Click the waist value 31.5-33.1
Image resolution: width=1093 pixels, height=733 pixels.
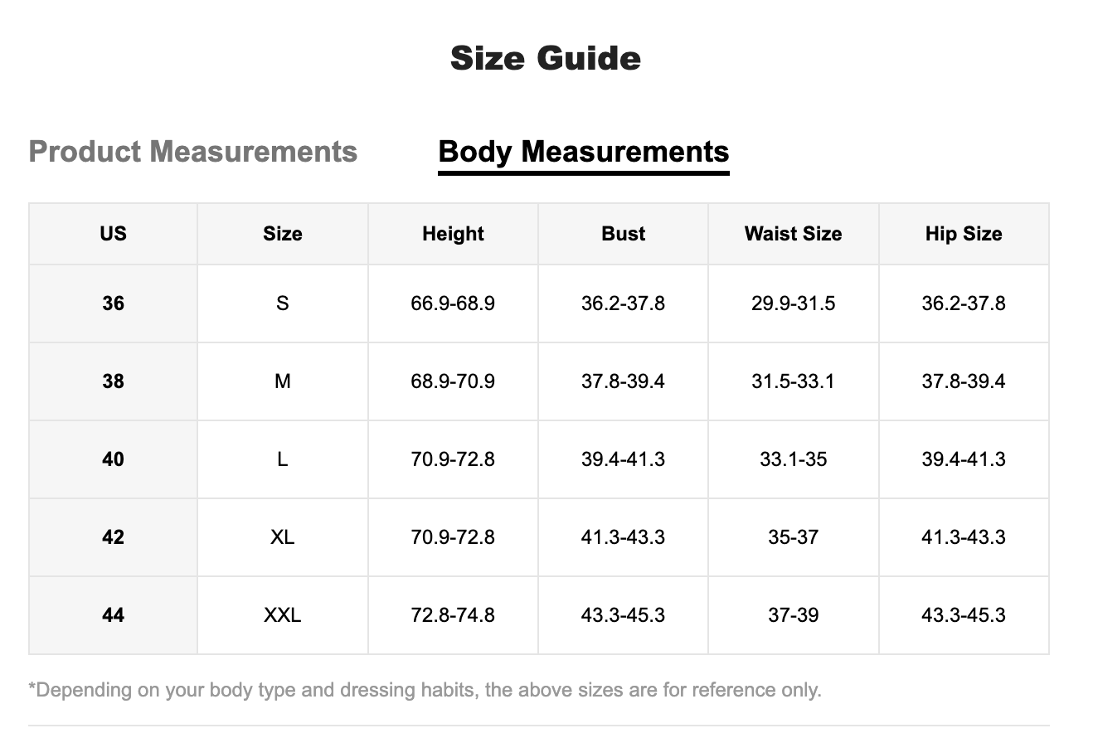[793, 381]
